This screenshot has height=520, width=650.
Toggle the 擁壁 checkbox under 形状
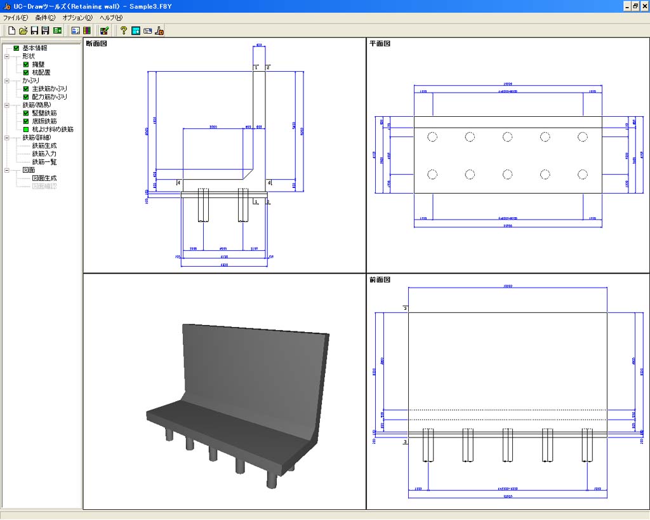coord(26,64)
